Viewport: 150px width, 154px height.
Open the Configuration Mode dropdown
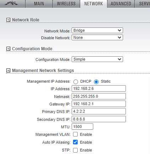(97, 59)
